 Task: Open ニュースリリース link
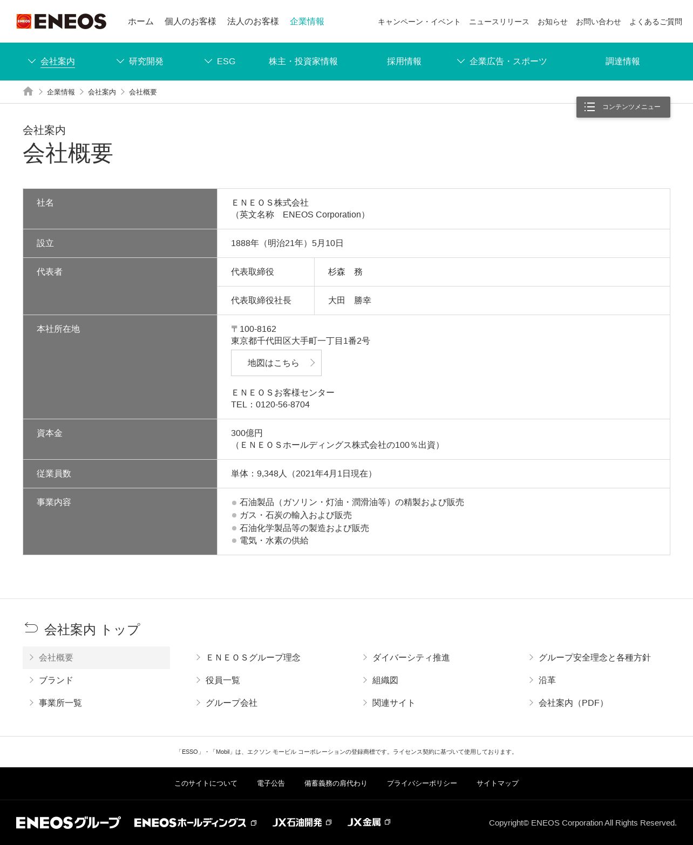tap(499, 22)
